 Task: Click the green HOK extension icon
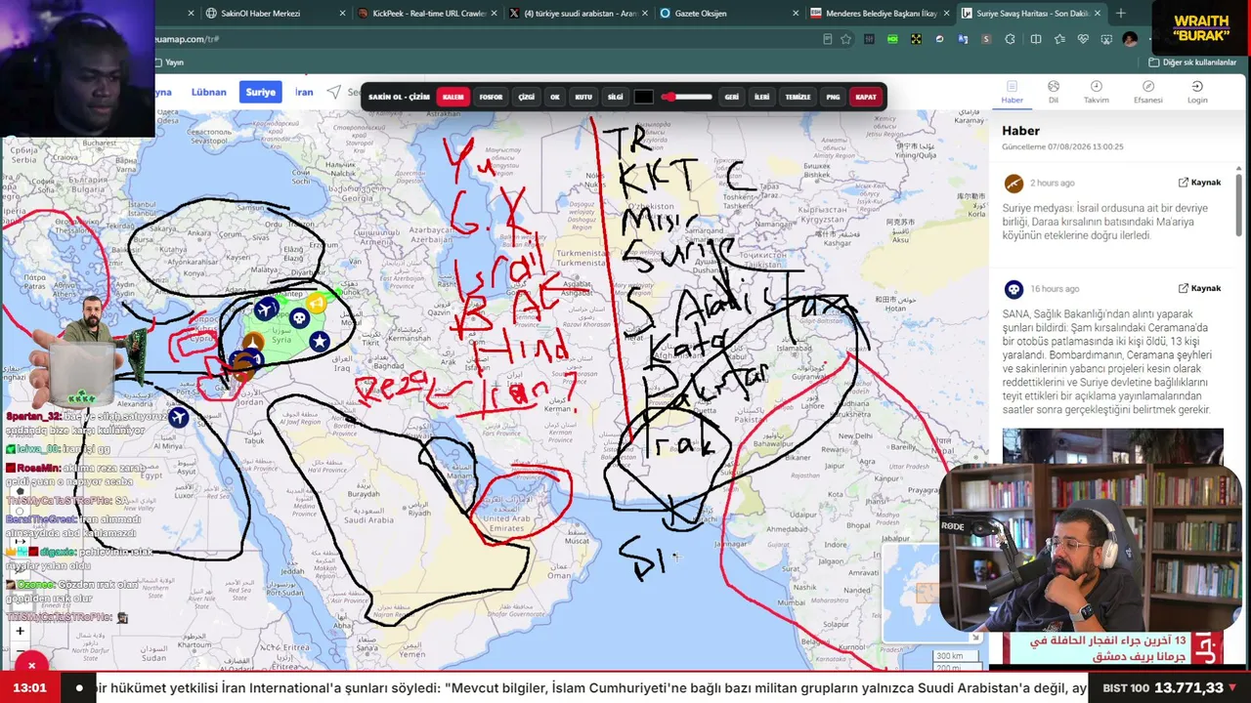[892, 39]
